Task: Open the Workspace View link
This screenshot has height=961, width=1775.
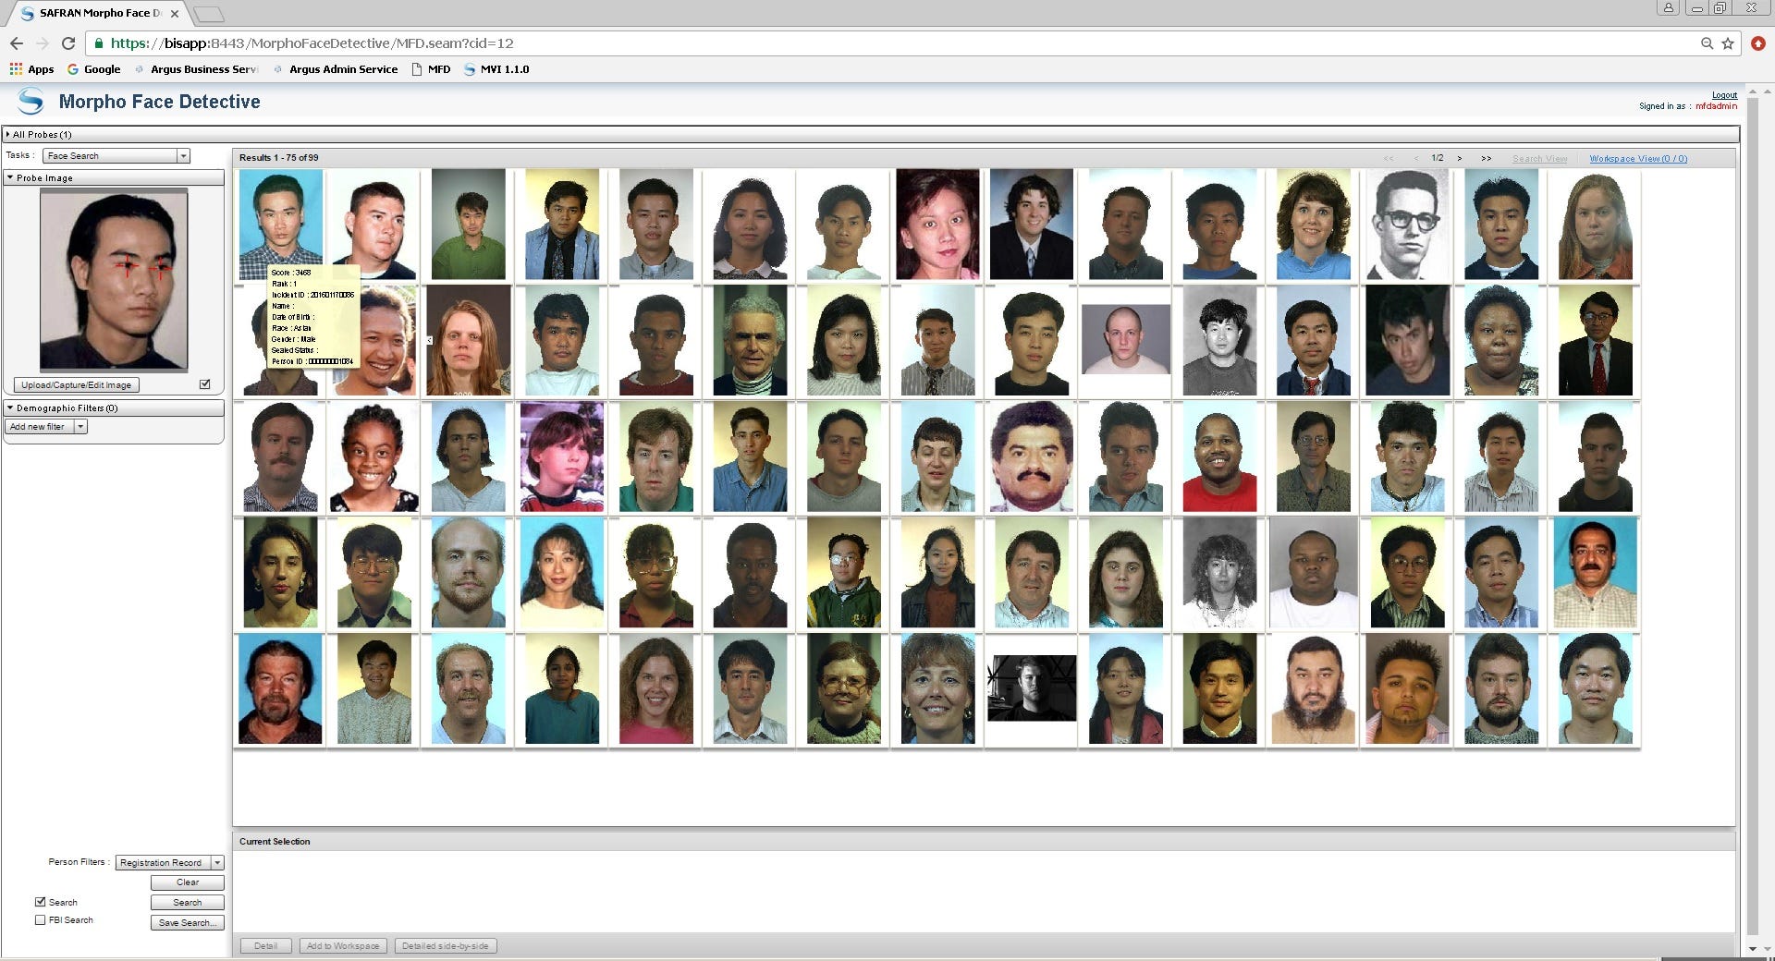Action: pos(1637,159)
